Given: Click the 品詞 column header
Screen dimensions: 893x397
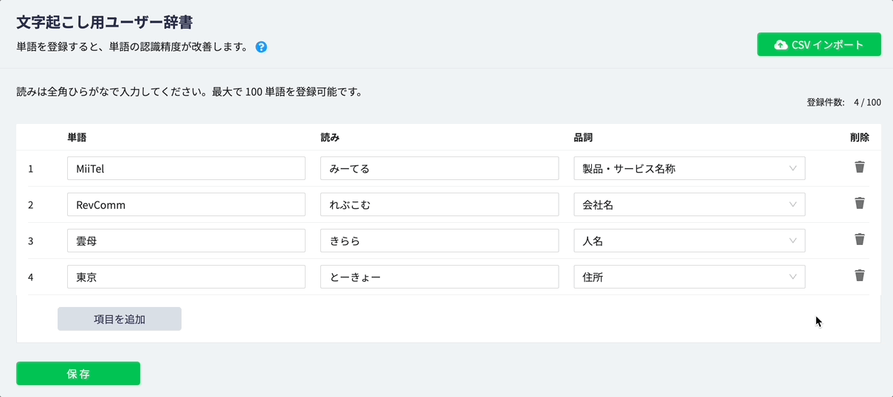Looking at the screenshot, I should point(583,137).
